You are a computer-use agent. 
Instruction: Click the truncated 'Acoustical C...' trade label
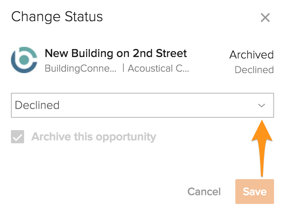pyautogui.click(x=158, y=69)
